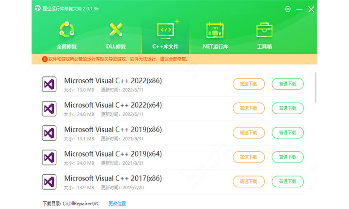Click 普通下载 for Visual C++ 2019(x86)
Screen dimensions: 349x209
[x=287, y=133]
